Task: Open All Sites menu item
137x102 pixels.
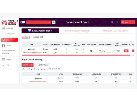Action: click(8, 59)
